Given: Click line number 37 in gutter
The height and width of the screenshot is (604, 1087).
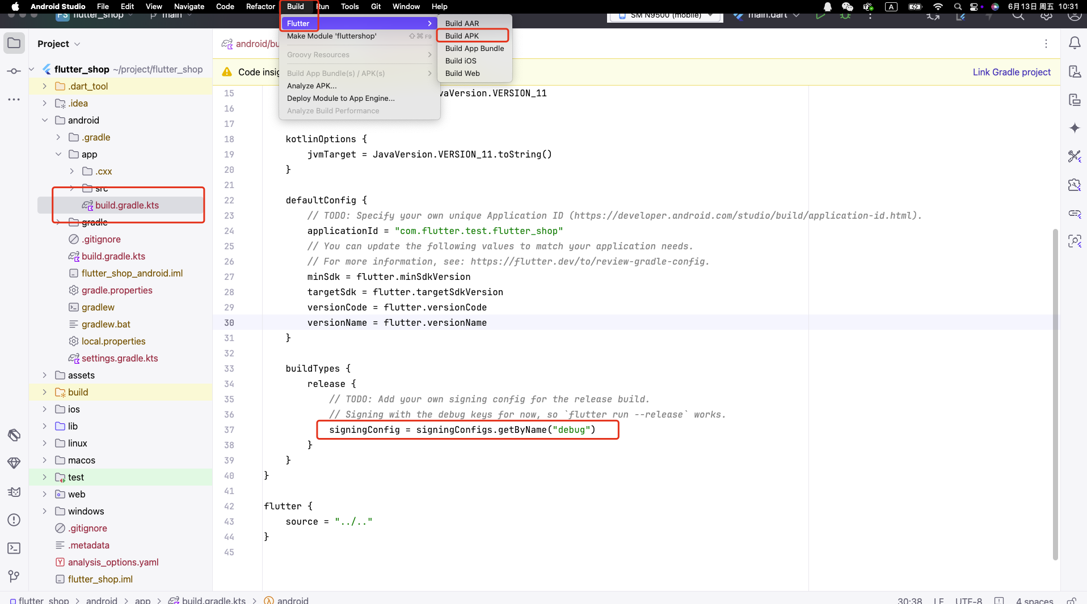Looking at the screenshot, I should tap(229, 429).
